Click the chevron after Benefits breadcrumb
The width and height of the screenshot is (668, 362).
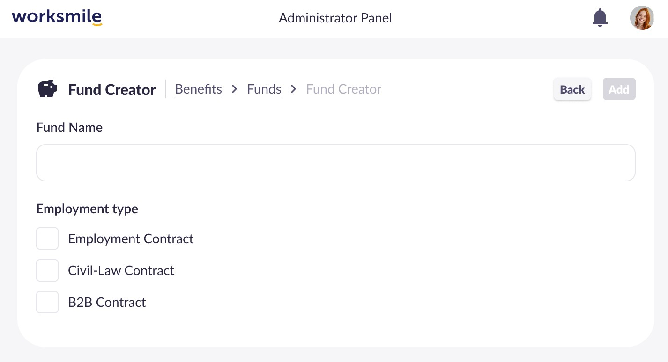pyautogui.click(x=235, y=89)
